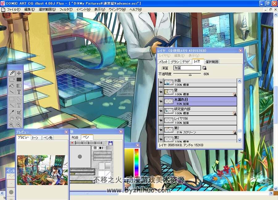The image size is (278, 200).
Task: Switch to the トーン tab in preview panel
Action: click(x=36, y=138)
